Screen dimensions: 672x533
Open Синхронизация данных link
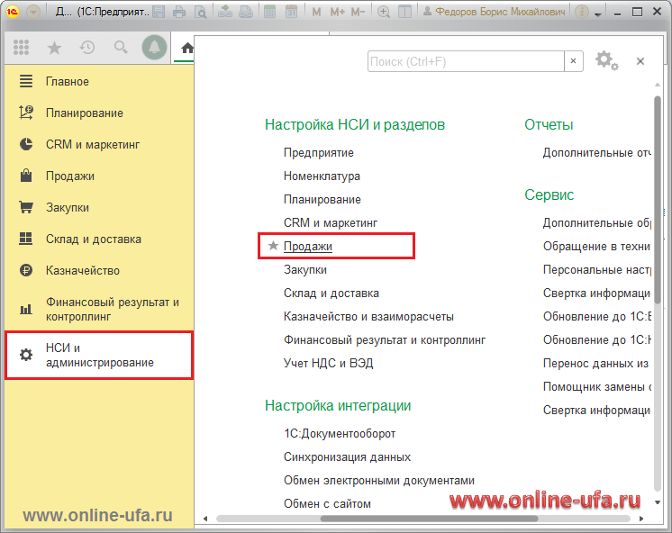(x=347, y=457)
